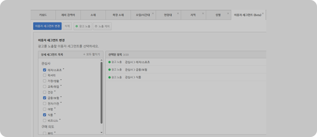The image size is (317, 137).
Task: Check the 가정/생활 checkbox
Action: click(44, 81)
